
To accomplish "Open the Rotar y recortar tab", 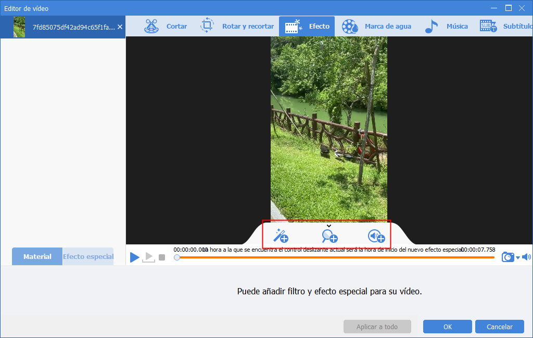I will click(x=237, y=26).
